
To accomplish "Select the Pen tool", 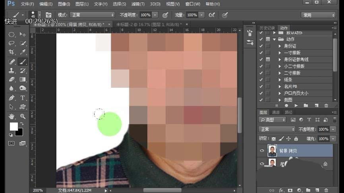I will coord(12,98).
